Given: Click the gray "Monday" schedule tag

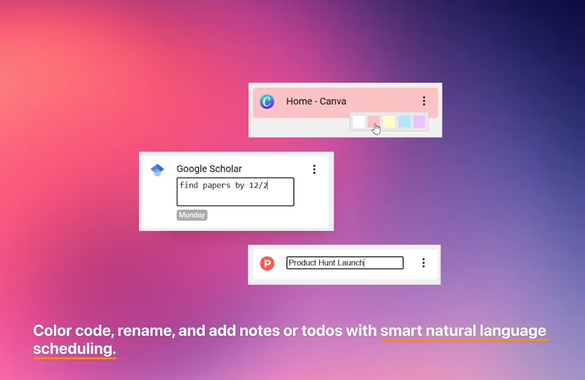Looking at the screenshot, I should [x=192, y=215].
